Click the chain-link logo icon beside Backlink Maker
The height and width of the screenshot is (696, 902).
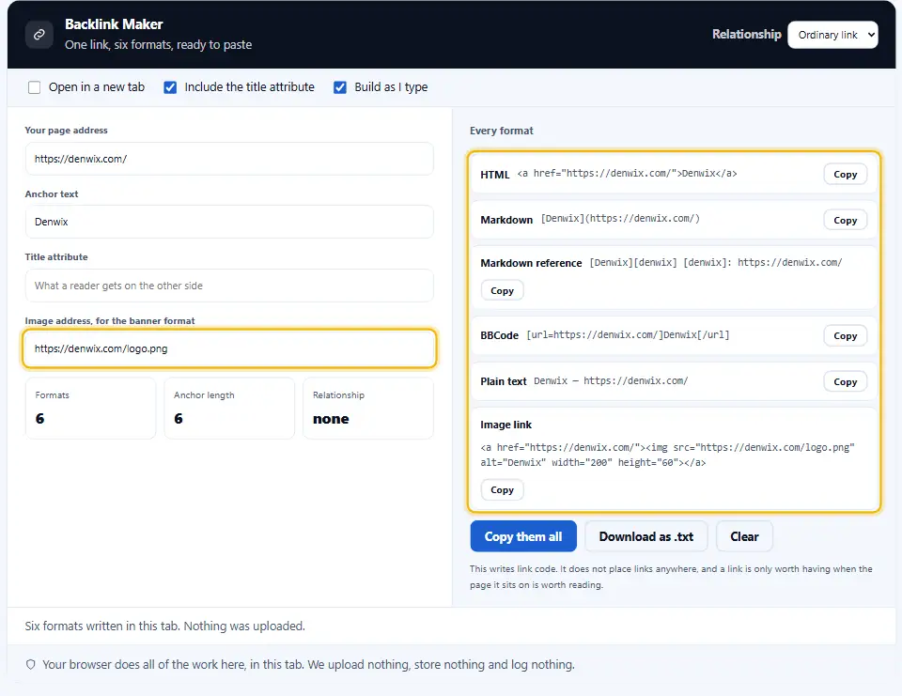[x=39, y=35]
